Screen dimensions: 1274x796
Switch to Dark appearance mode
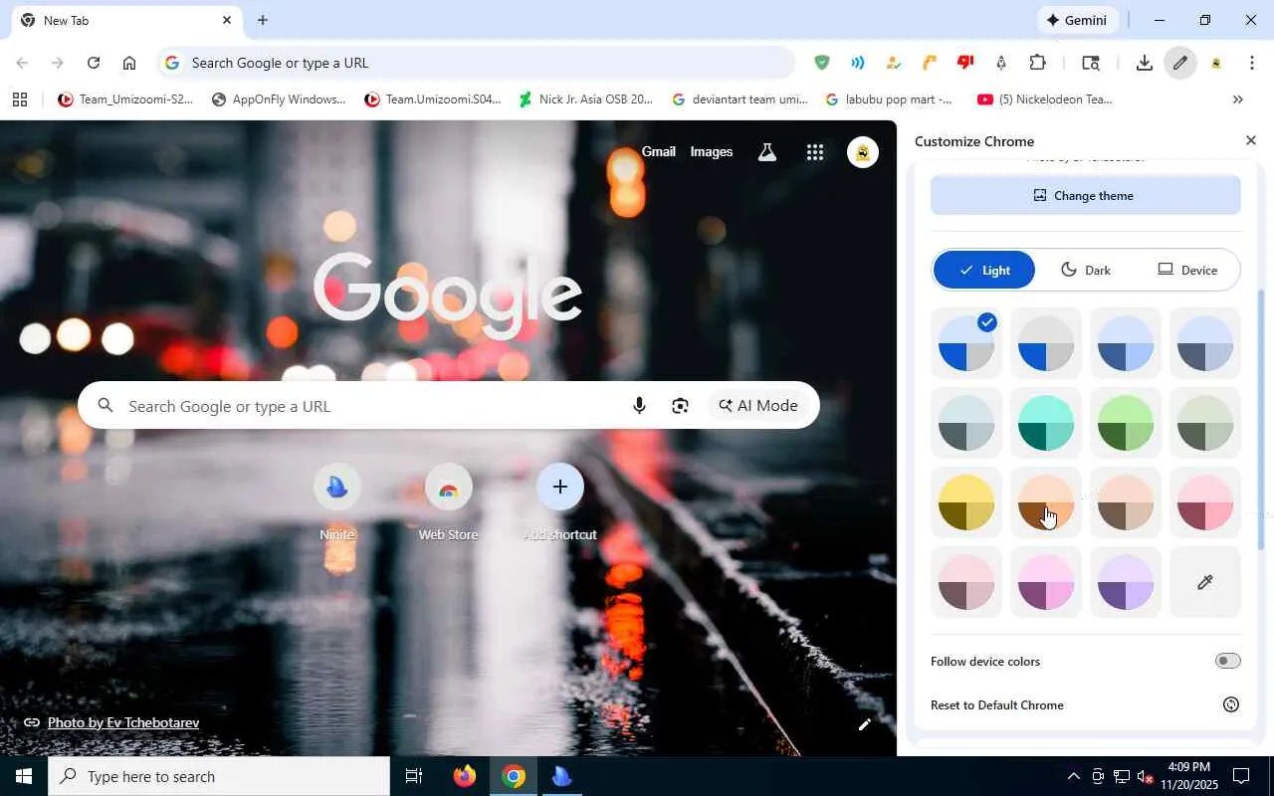1086,270
